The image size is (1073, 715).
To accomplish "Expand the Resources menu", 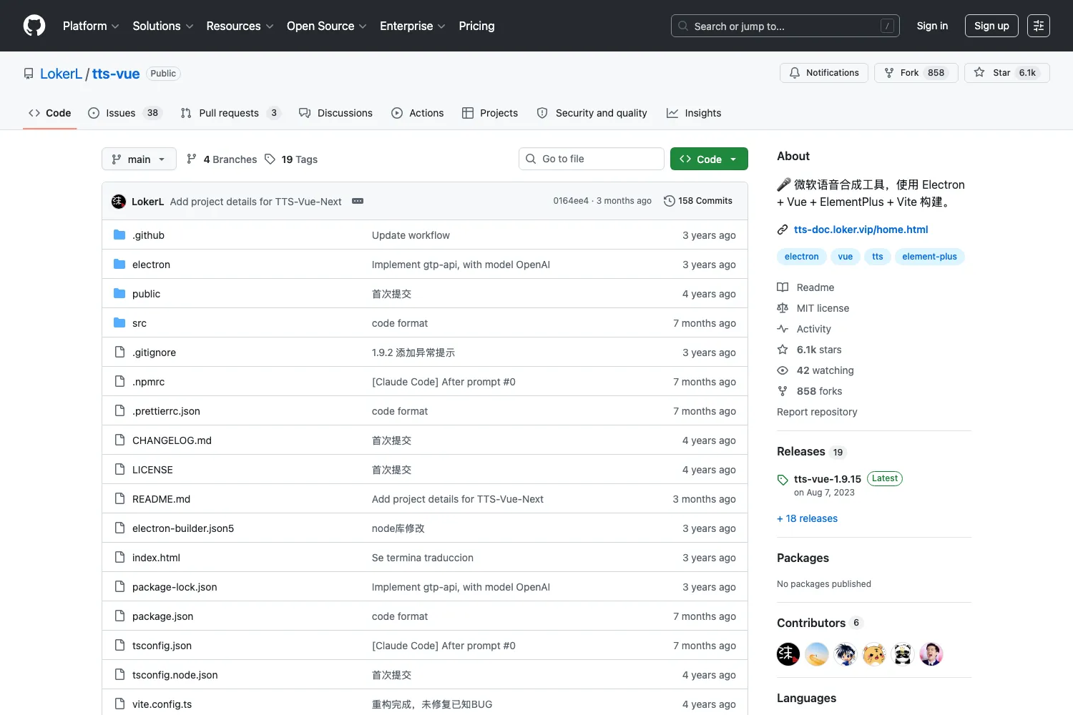I will (240, 26).
